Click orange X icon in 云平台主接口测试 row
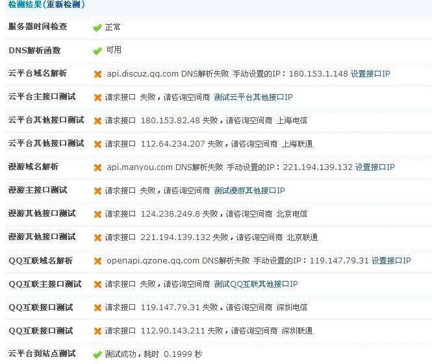The image size is (432, 364). pyautogui.click(x=97, y=98)
